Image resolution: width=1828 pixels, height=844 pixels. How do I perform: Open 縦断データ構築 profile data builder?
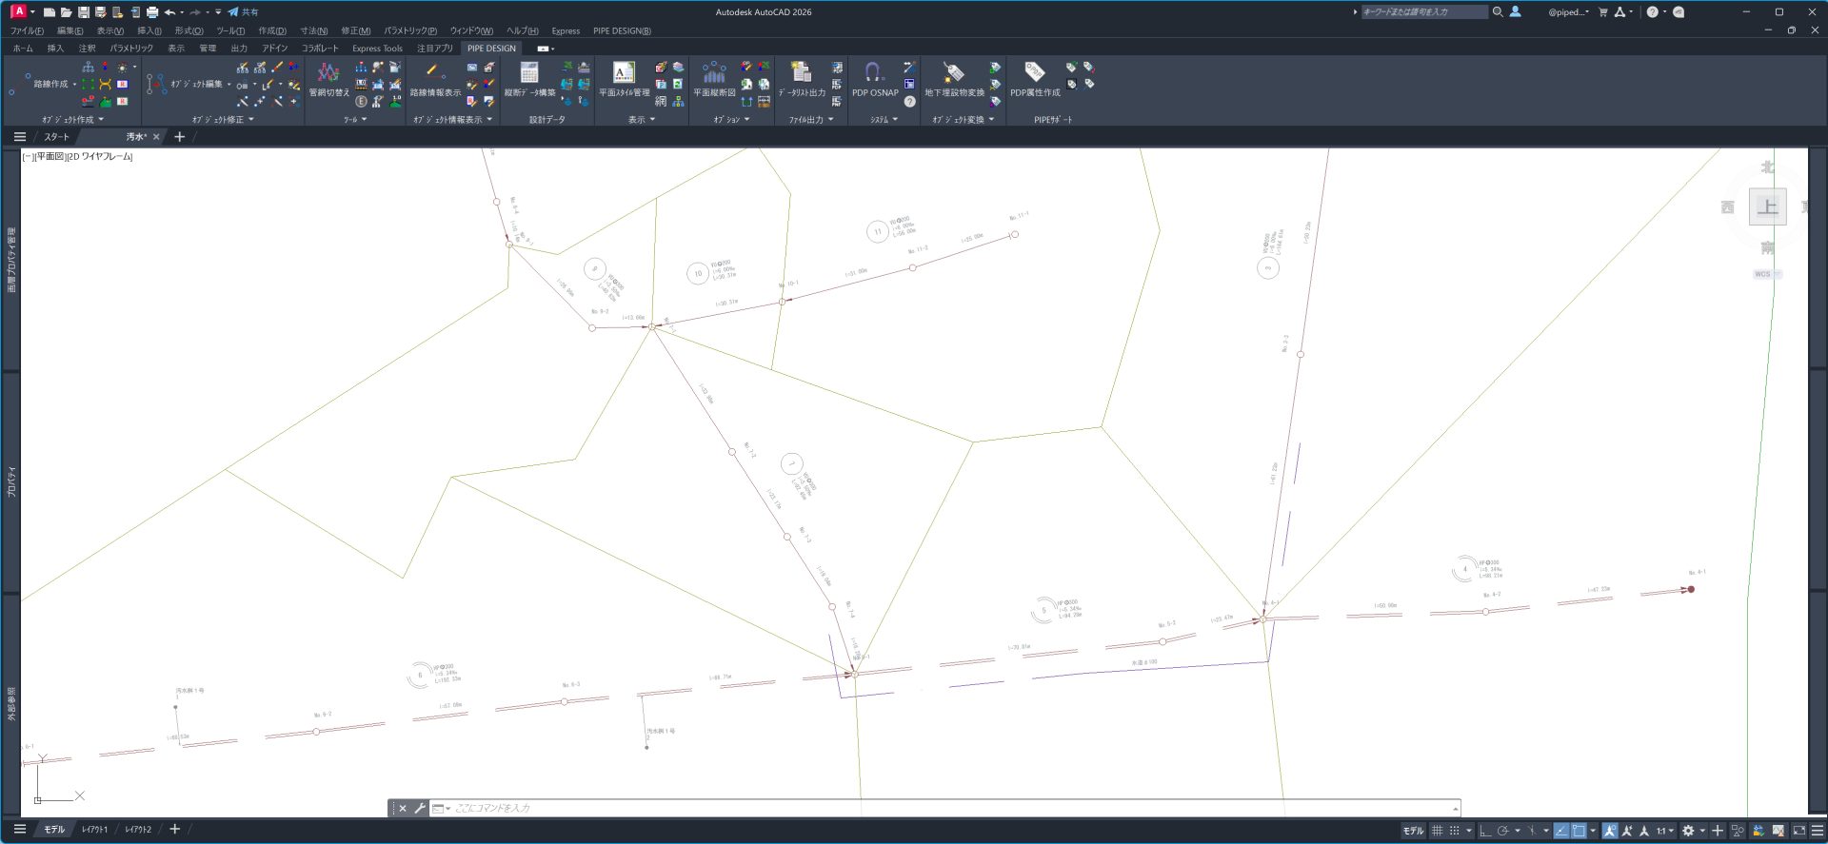[x=529, y=75]
